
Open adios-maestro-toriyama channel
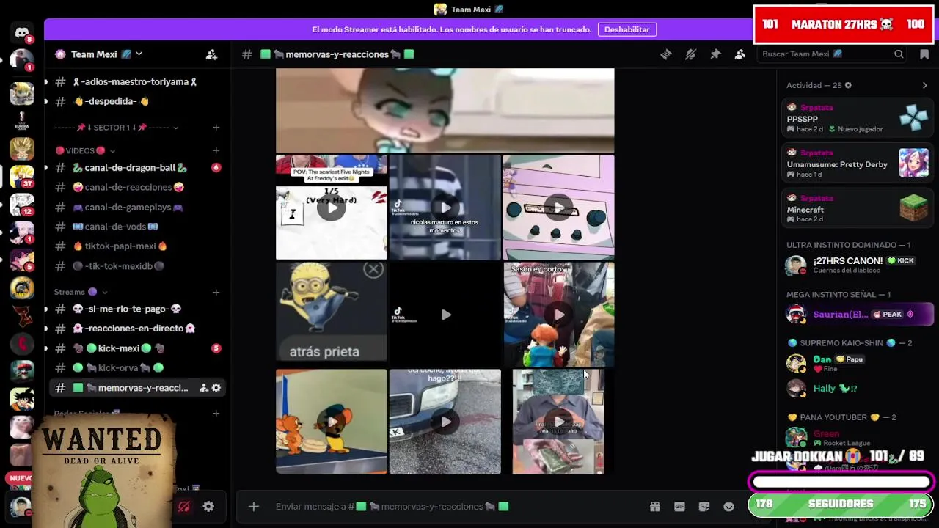click(136, 82)
